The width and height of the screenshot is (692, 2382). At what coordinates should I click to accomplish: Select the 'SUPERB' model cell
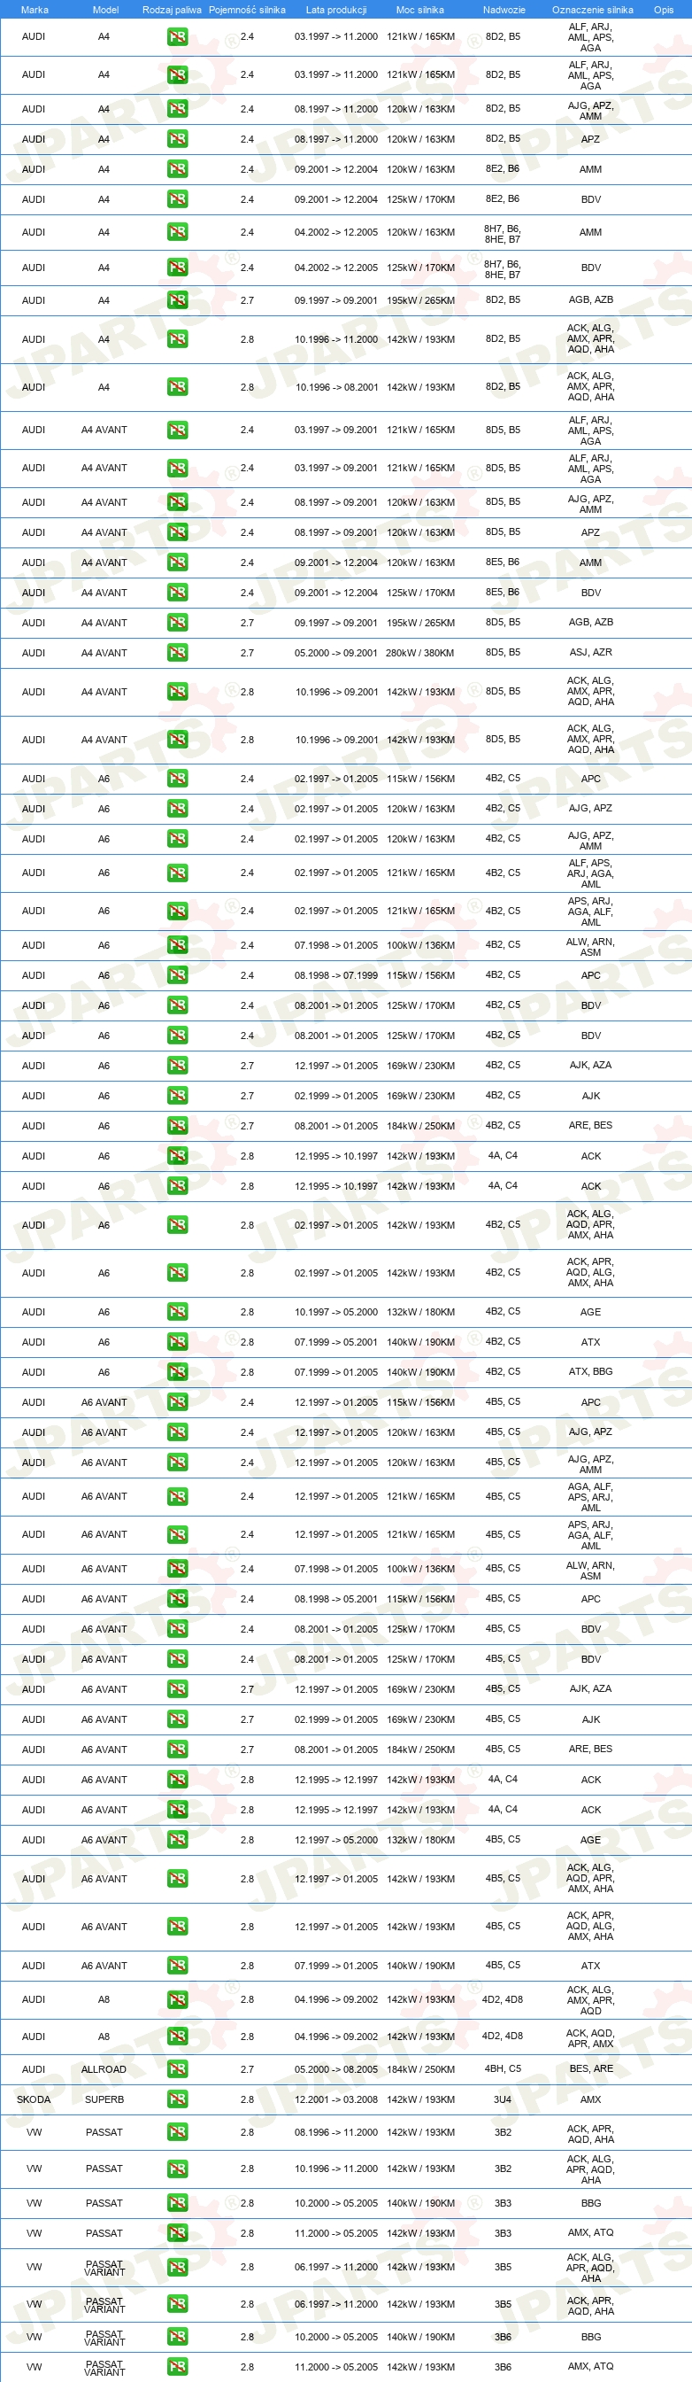pos(104,2099)
